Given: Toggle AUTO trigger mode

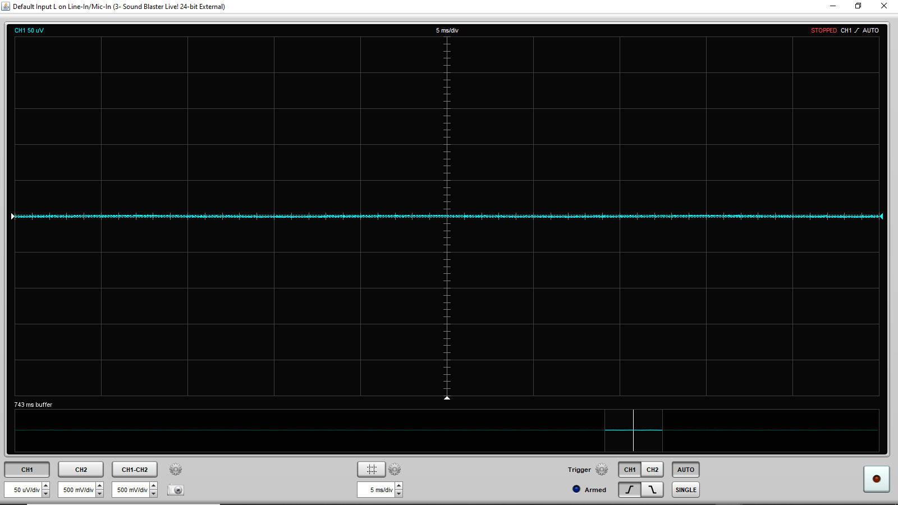Looking at the screenshot, I should 686,470.
